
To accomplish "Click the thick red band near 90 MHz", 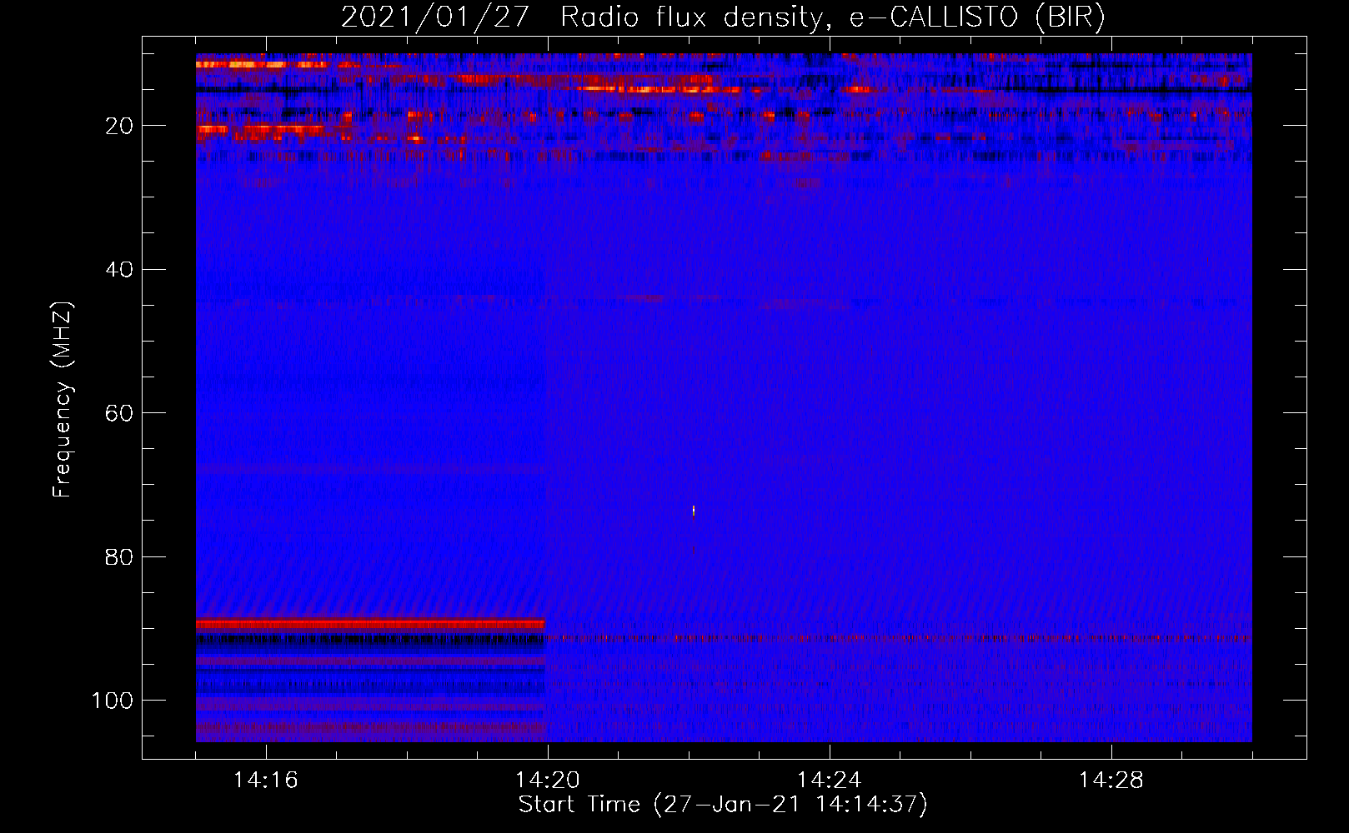I will click(370, 624).
